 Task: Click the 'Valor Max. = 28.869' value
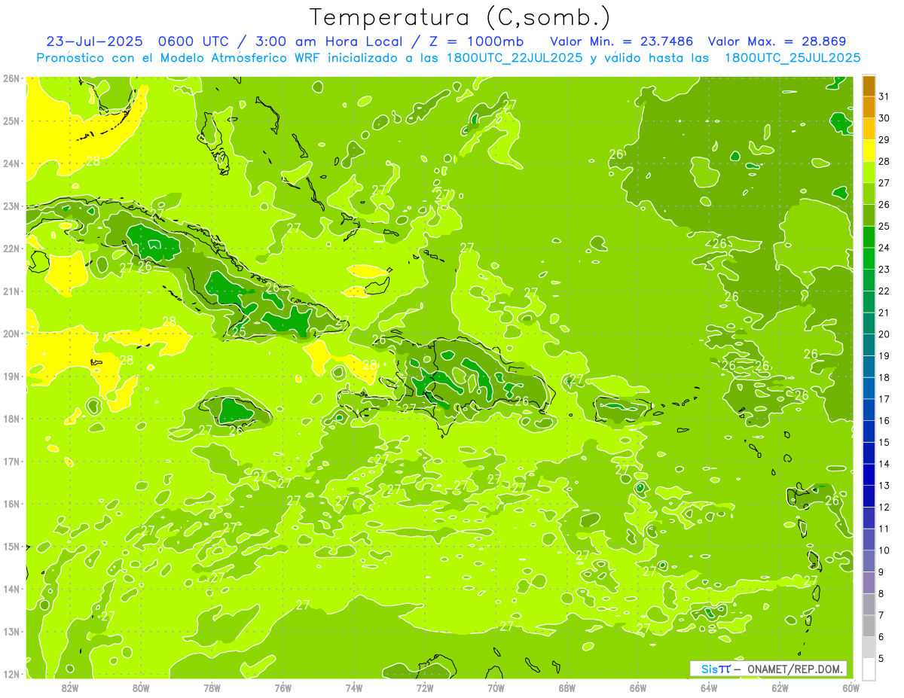(x=775, y=41)
